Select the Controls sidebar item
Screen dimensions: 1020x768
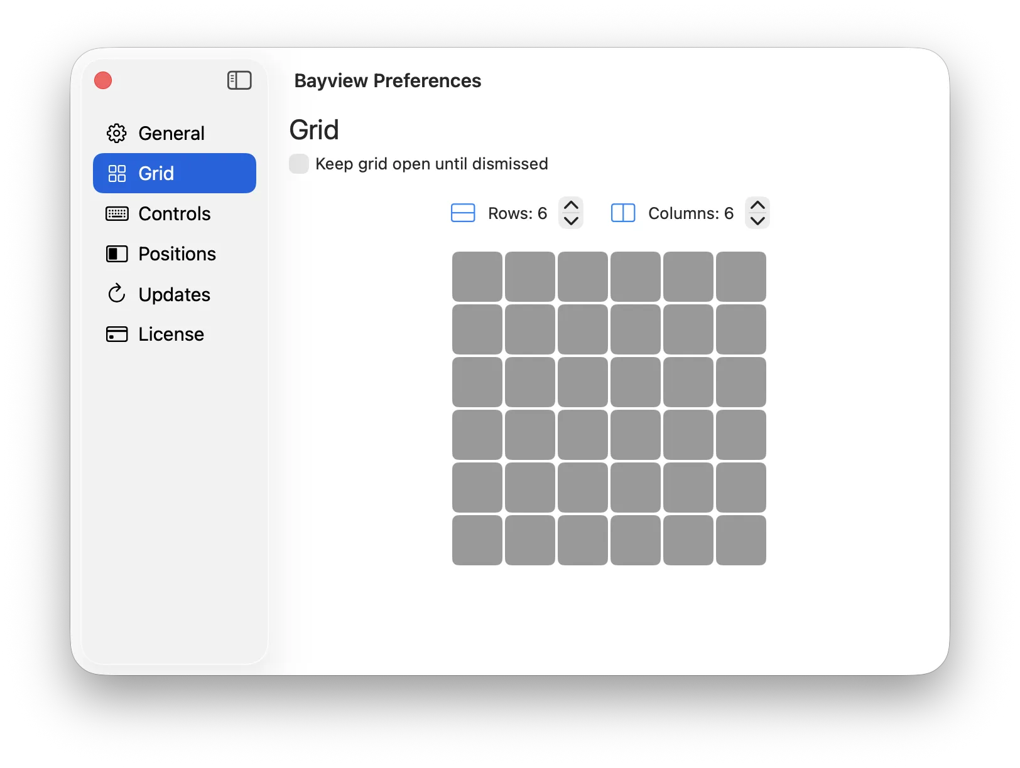tap(175, 213)
